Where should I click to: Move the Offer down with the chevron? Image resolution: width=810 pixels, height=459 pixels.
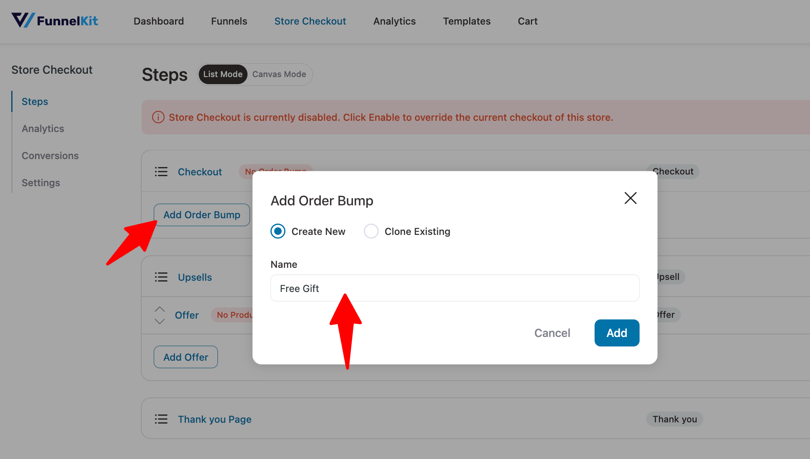coord(160,321)
